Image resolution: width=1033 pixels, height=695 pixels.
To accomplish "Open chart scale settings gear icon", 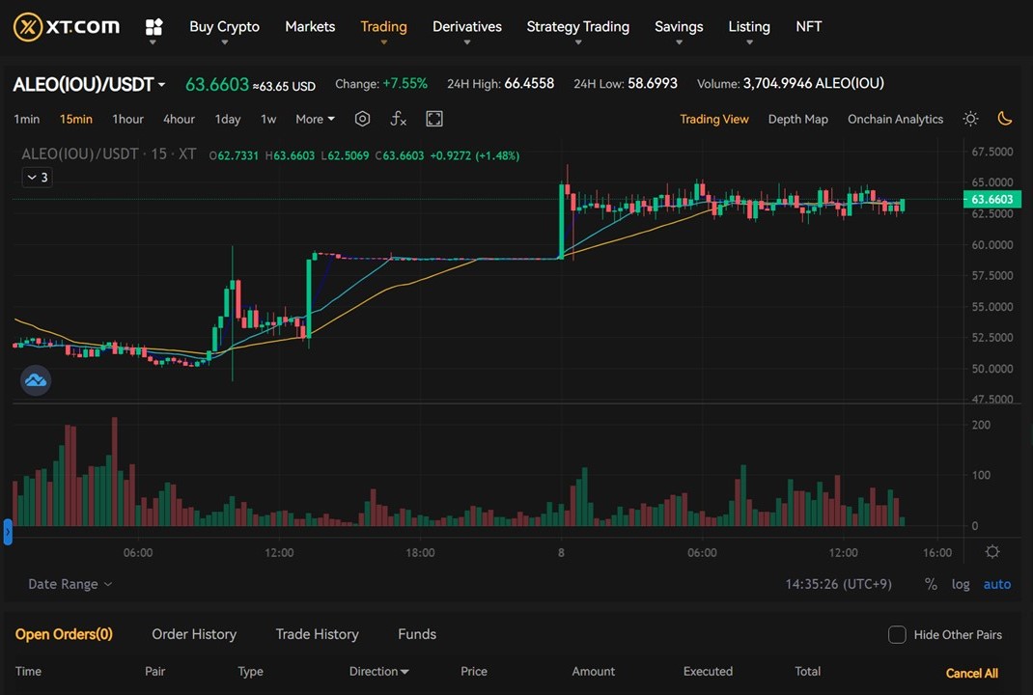I will tap(992, 552).
